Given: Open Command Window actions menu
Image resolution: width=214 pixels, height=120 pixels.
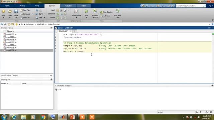Looking at the screenshot, I should (x=212, y=86).
